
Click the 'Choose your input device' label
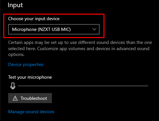[34, 19]
